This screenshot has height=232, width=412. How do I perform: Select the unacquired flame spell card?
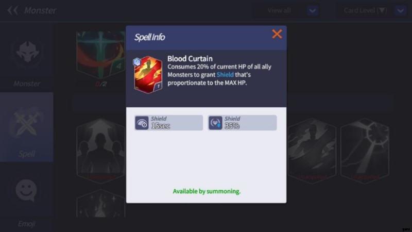coord(101,204)
